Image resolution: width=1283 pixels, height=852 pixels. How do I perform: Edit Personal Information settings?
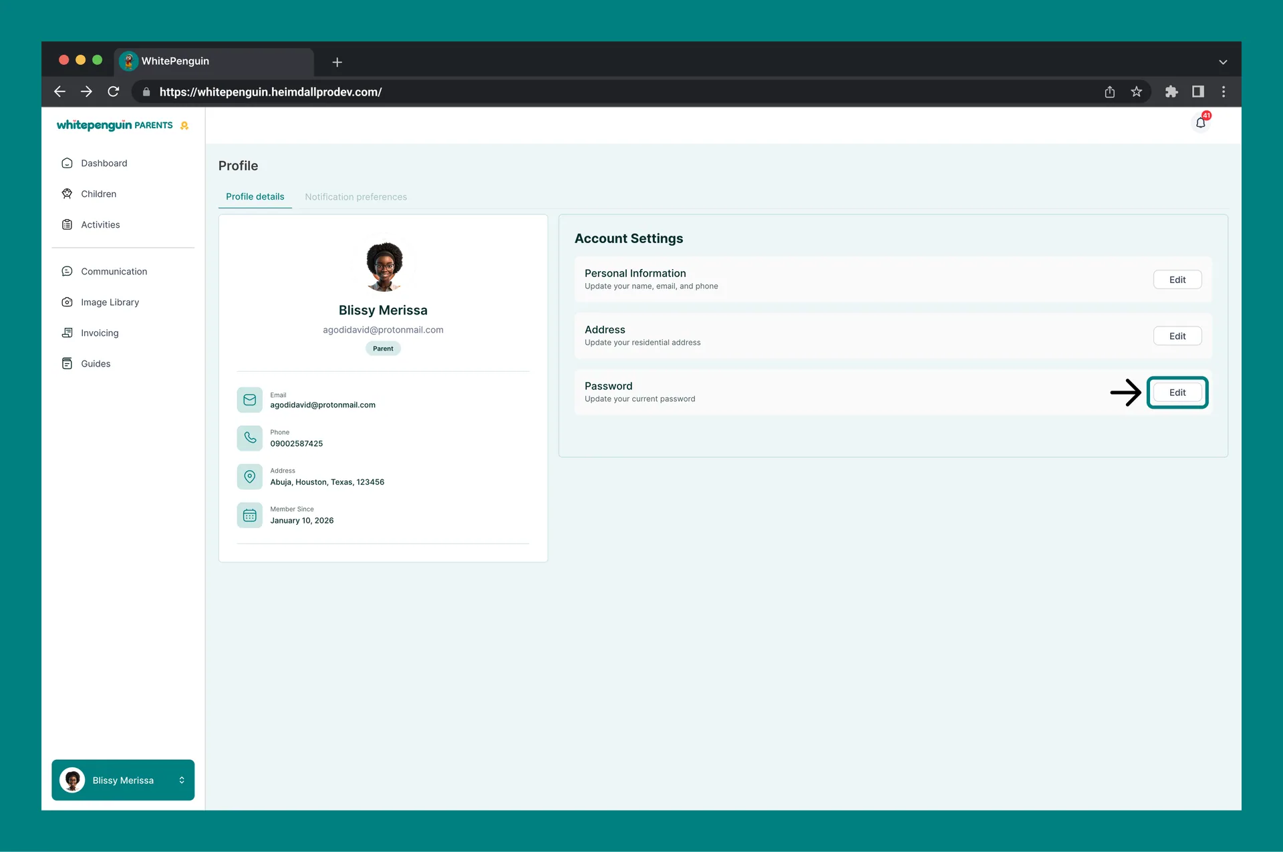[x=1177, y=280]
